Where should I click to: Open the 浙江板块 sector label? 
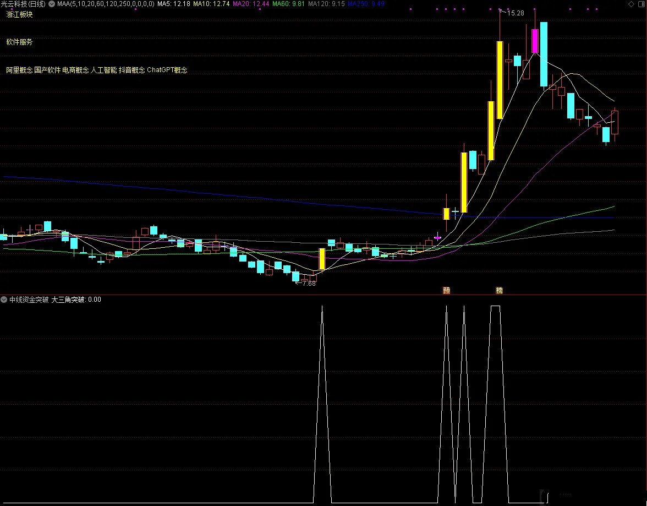[19, 14]
